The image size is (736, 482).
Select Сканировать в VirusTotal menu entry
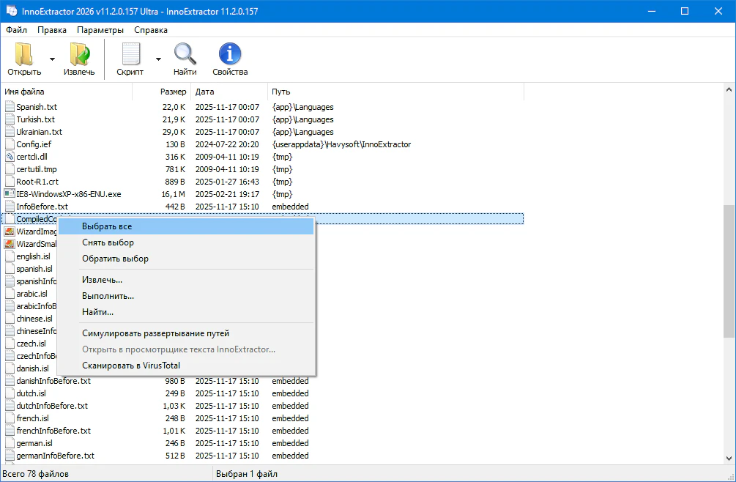(131, 366)
